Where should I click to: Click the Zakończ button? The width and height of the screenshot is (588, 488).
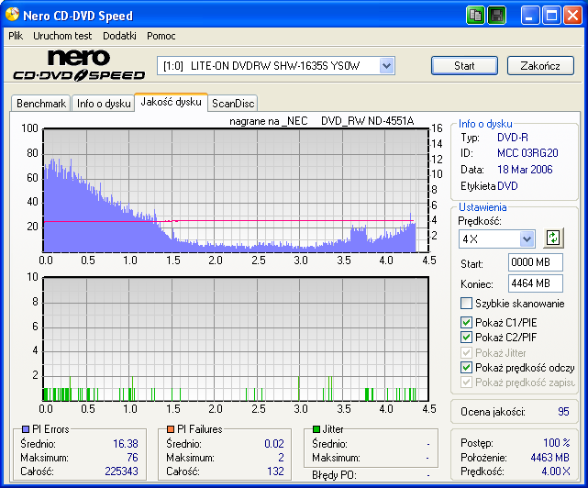pos(540,66)
